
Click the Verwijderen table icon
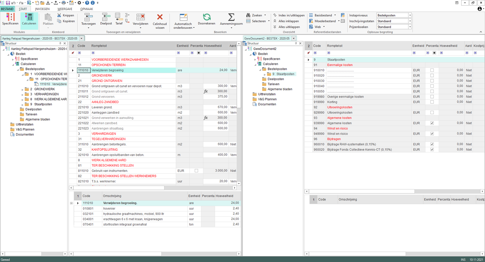(x=140, y=17)
